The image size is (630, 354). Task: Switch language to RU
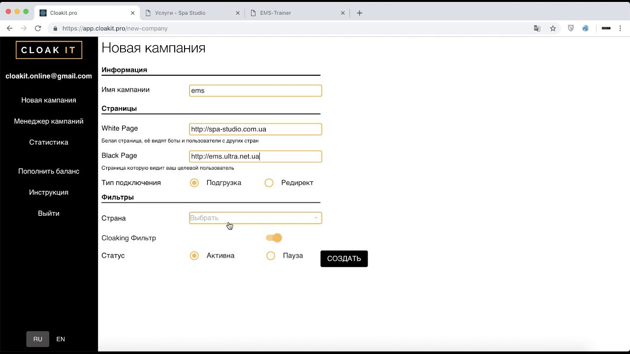click(x=38, y=339)
